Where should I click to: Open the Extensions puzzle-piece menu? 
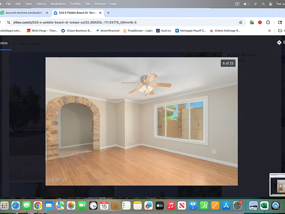[268, 22]
